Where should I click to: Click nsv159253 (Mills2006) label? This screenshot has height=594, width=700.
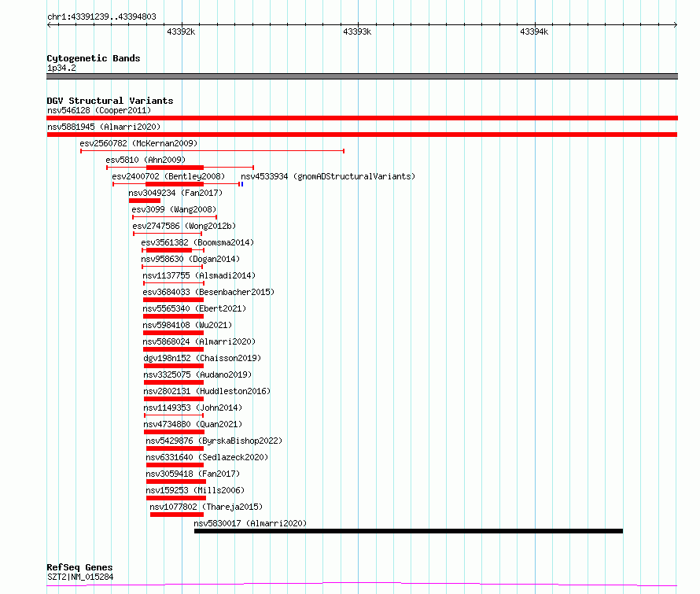point(195,490)
